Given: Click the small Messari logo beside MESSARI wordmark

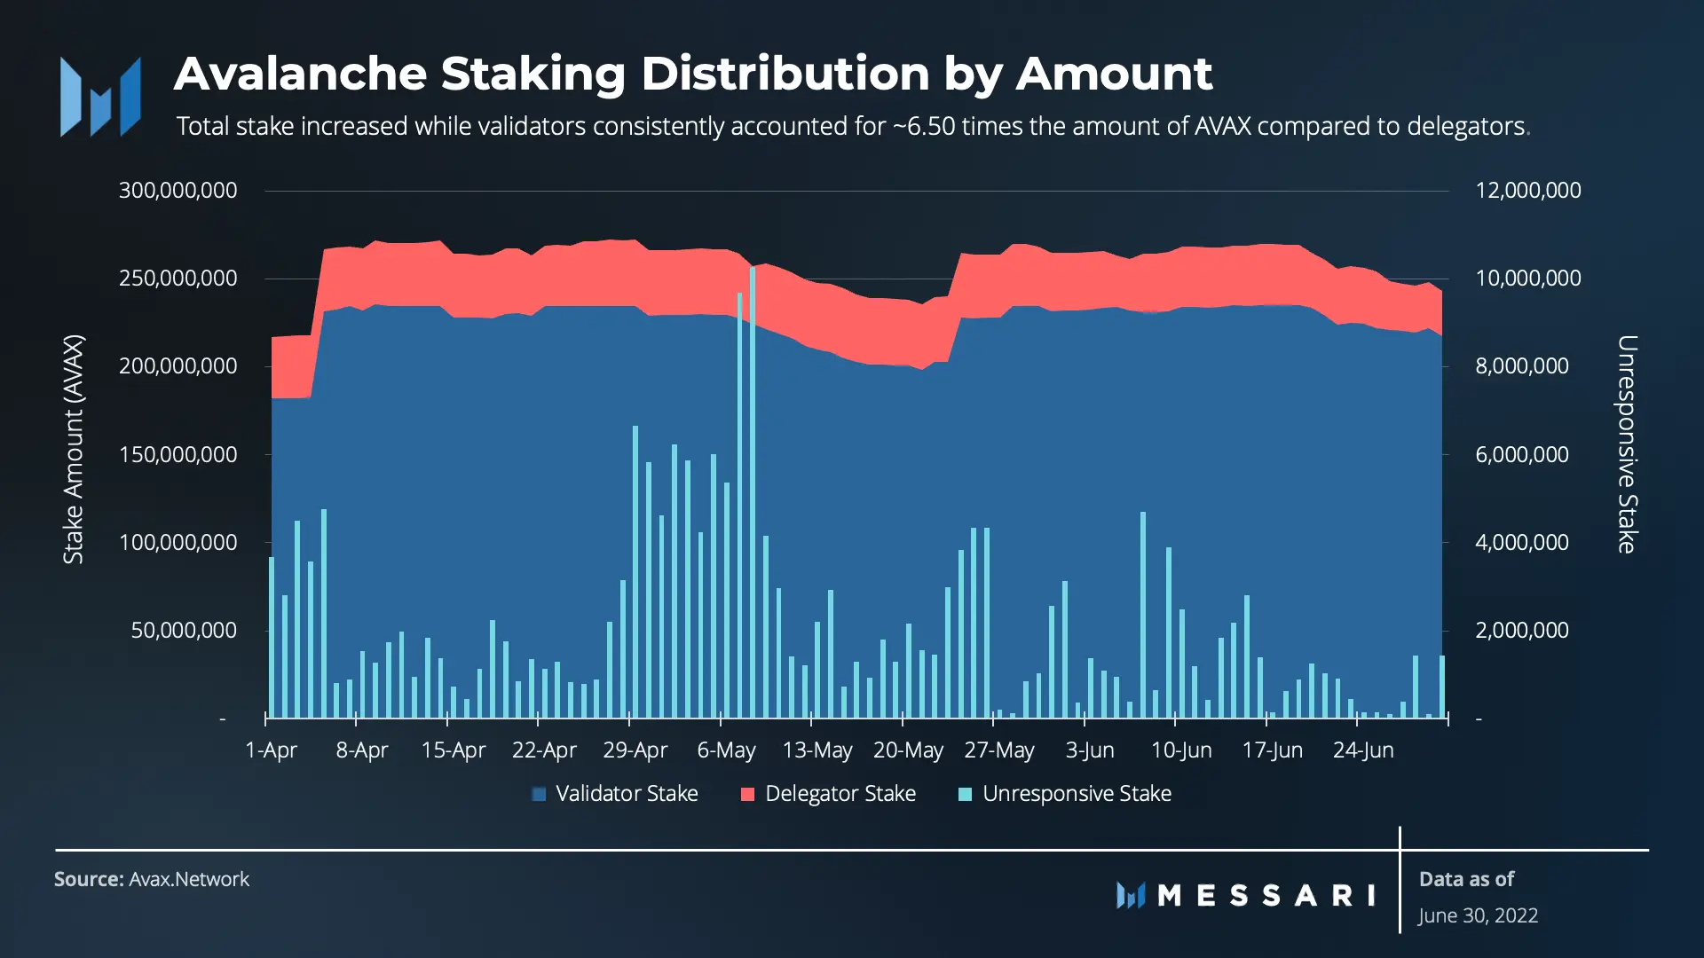Looking at the screenshot, I should coord(1131,895).
